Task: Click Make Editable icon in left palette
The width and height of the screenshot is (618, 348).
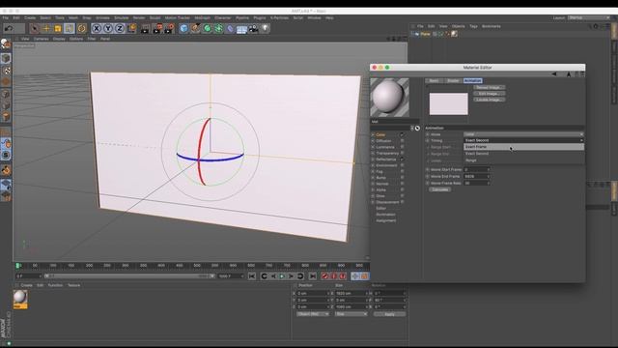Action: coord(6,43)
